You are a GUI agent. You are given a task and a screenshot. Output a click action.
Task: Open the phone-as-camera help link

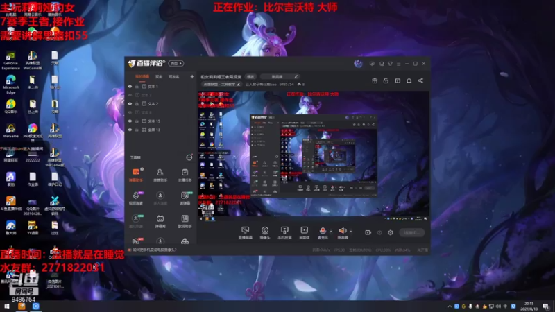pyautogui.click(x=154, y=250)
